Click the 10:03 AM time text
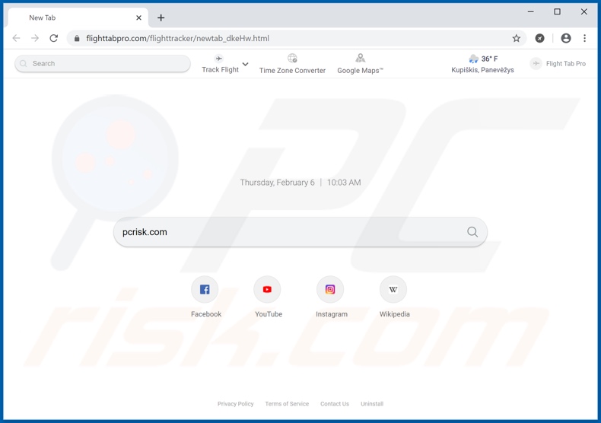601x423 pixels. click(344, 183)
